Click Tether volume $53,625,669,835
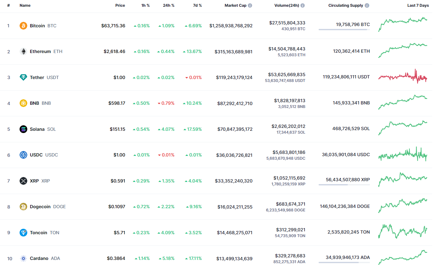Screen dimensions: 438x267 (x=287, y=75)
